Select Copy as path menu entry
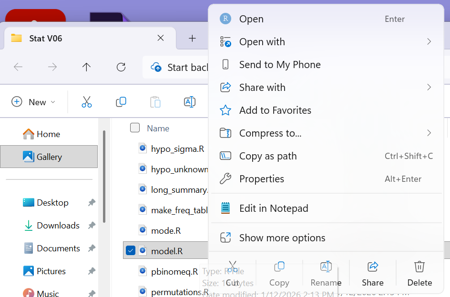Image resolution: width=450 pixels, height=297 pixels. [x=268, y=156]
